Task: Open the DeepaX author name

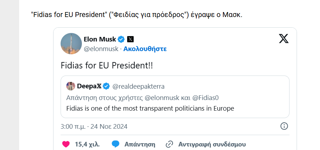Action: coord(89,86)
